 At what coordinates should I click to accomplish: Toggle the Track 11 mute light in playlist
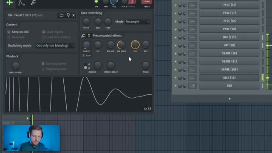(x=27, y=118)
